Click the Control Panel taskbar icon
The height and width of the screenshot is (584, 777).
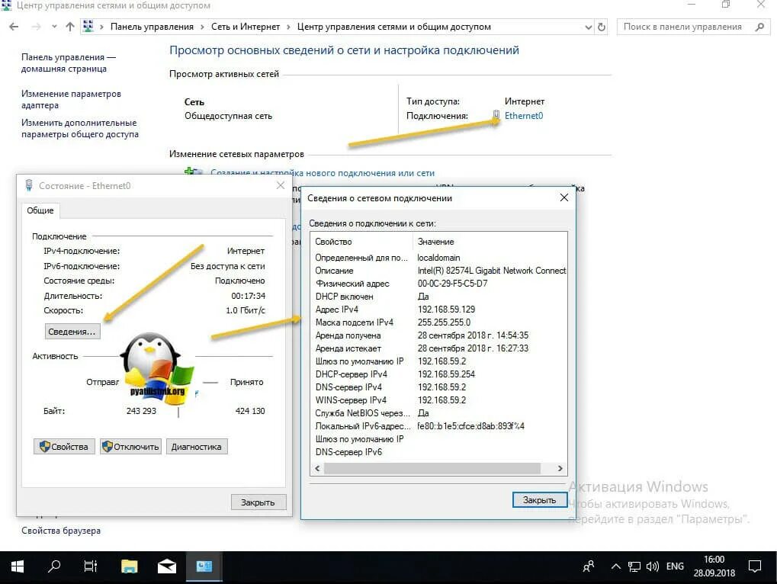[x=204, y=566]
